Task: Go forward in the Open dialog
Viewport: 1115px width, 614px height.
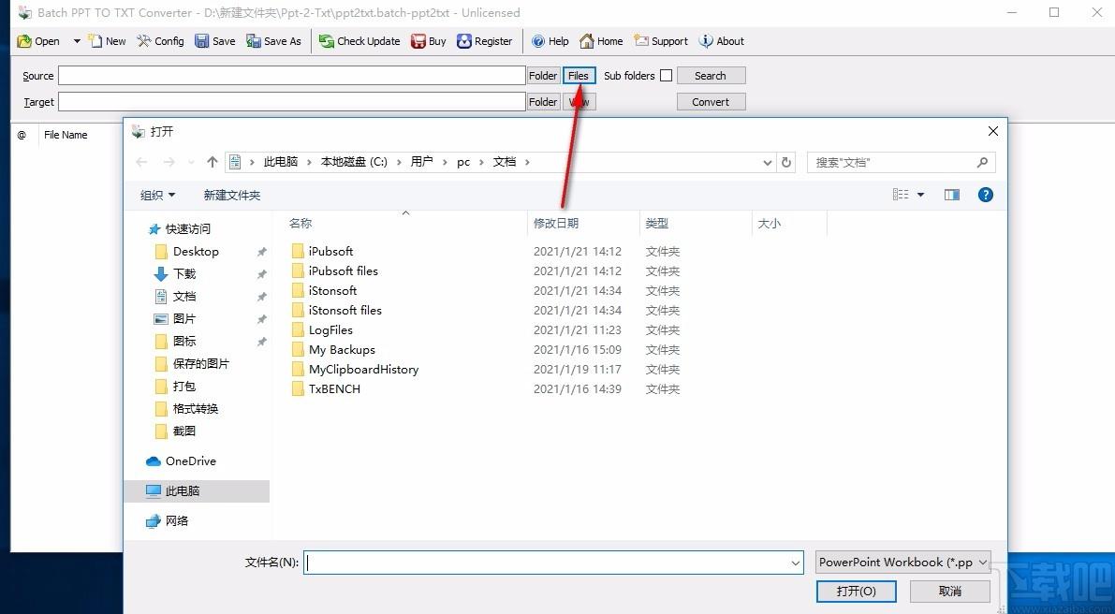Action: [169, 162]
